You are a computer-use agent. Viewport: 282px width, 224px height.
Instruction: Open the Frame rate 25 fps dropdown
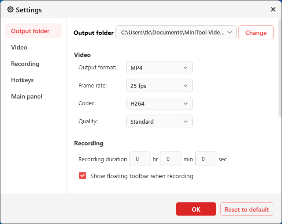coord(160,85)
